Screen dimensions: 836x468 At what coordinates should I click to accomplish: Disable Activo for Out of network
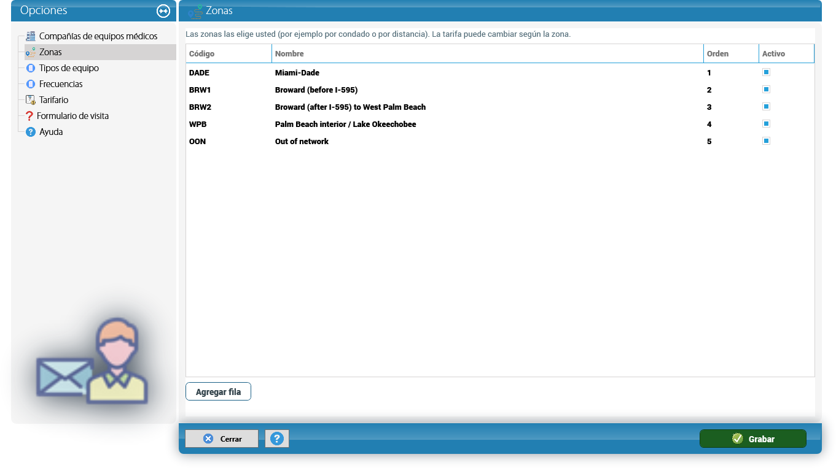[x=766, y=141]
